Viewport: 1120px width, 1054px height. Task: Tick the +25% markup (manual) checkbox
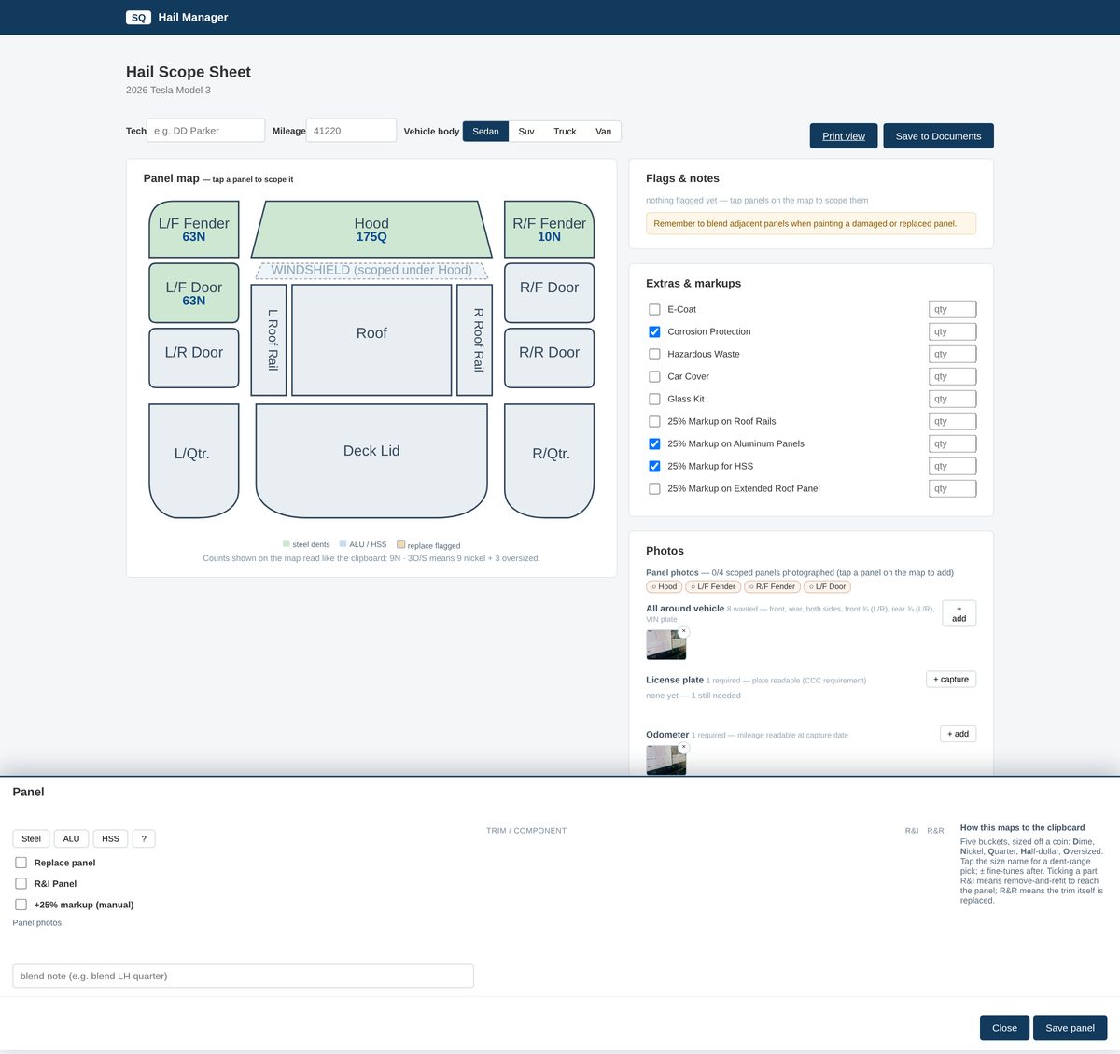coord(21,905)
